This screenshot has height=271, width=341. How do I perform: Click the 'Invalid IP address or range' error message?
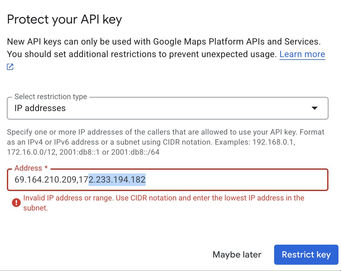pos(164,203)
